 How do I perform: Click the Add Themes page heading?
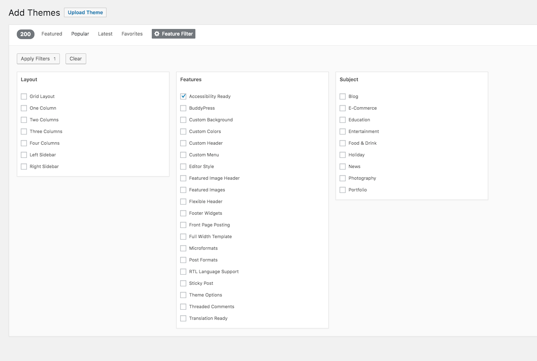click(x=34, y=13)
